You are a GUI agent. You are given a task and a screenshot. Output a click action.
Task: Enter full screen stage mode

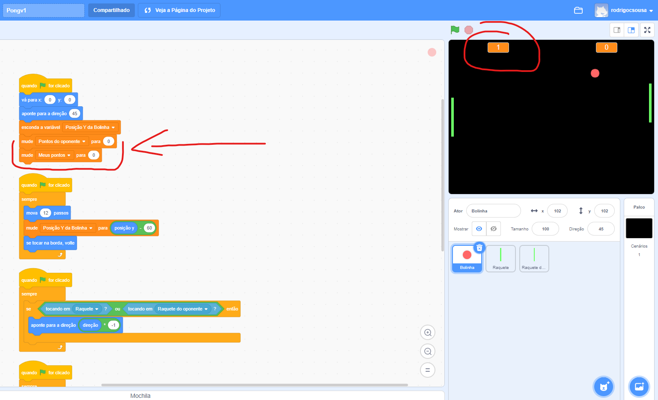647,30
